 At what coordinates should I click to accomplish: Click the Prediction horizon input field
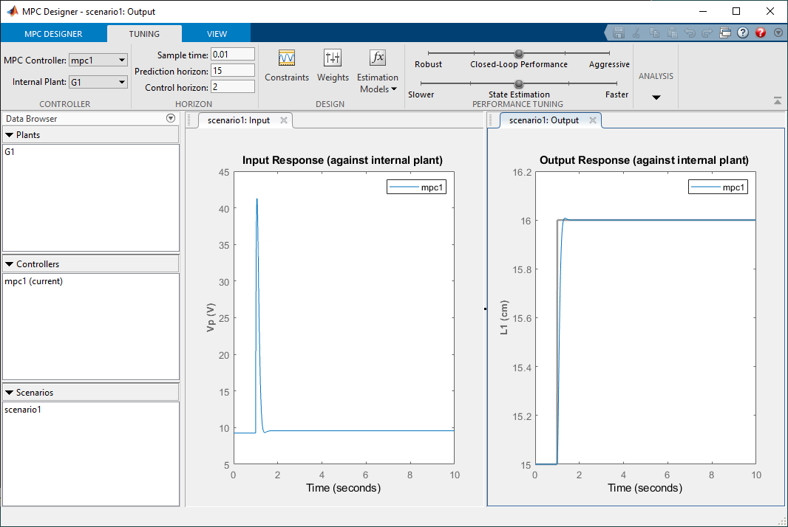[232, 70]
